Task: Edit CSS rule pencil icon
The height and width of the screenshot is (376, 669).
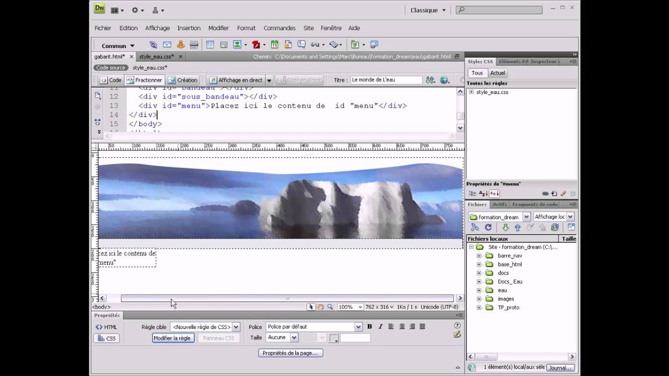Action: point(563,194)
